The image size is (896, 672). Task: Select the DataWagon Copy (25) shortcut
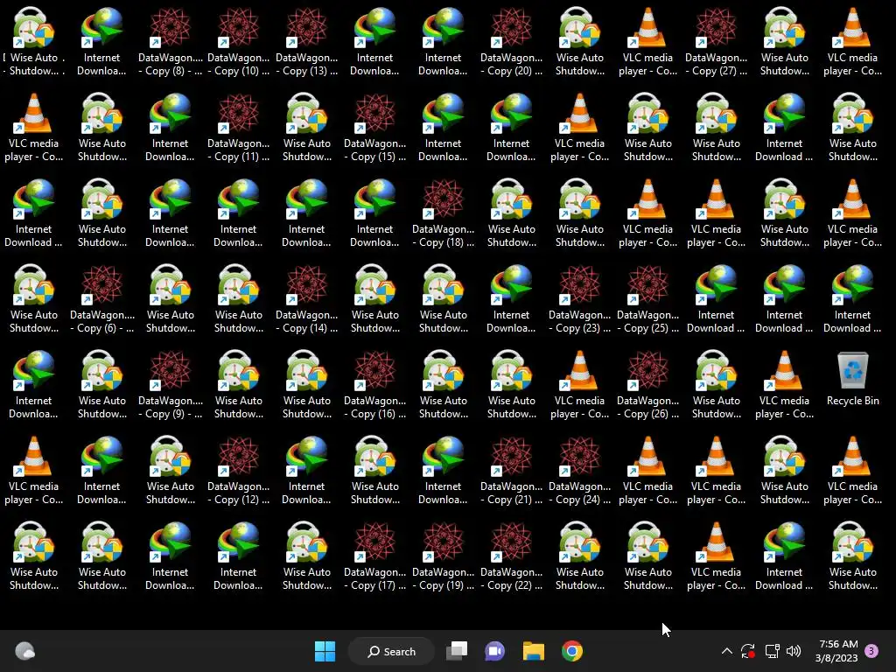(648, 299)
